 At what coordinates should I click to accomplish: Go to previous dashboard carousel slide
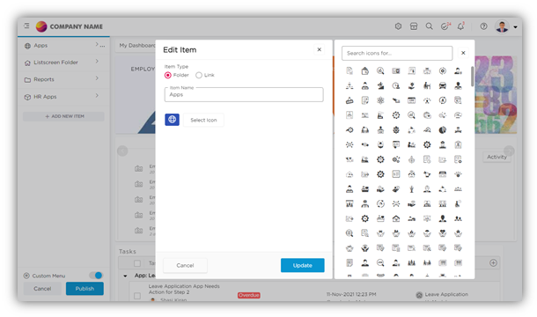(122, 151)
